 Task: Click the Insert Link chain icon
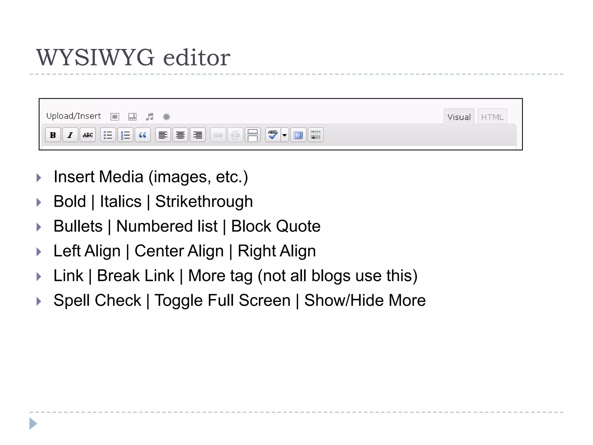[218, 135]
